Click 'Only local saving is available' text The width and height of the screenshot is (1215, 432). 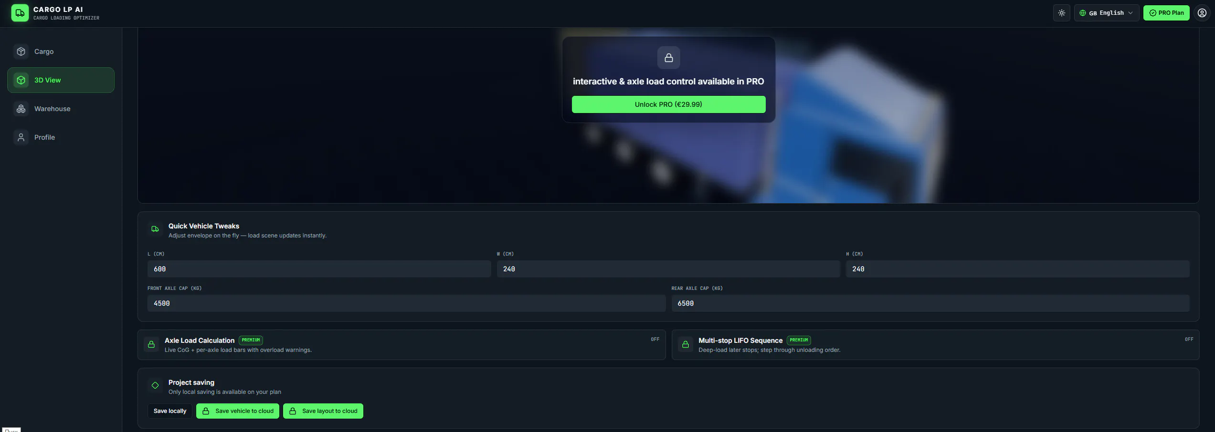coord(225,392)
